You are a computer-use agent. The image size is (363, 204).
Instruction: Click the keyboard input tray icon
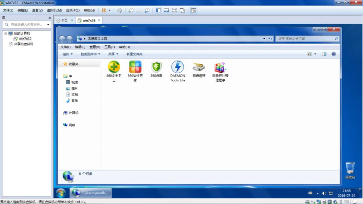tap(311, 193)
